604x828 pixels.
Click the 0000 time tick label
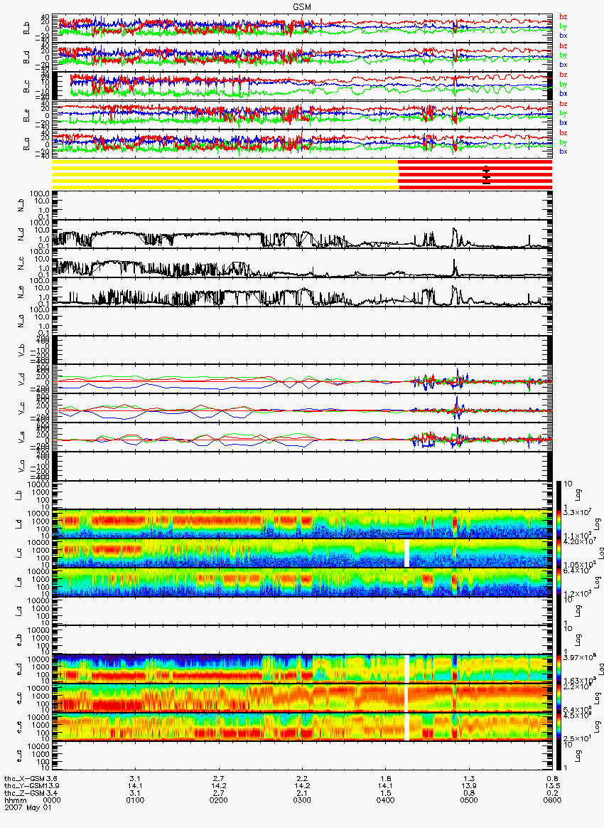[x=52, y=800]
